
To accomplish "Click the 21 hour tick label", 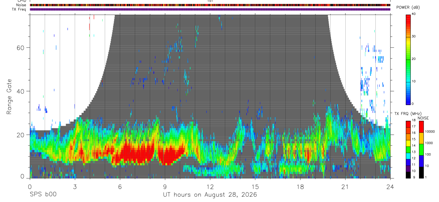I will (x=345, y=186).
